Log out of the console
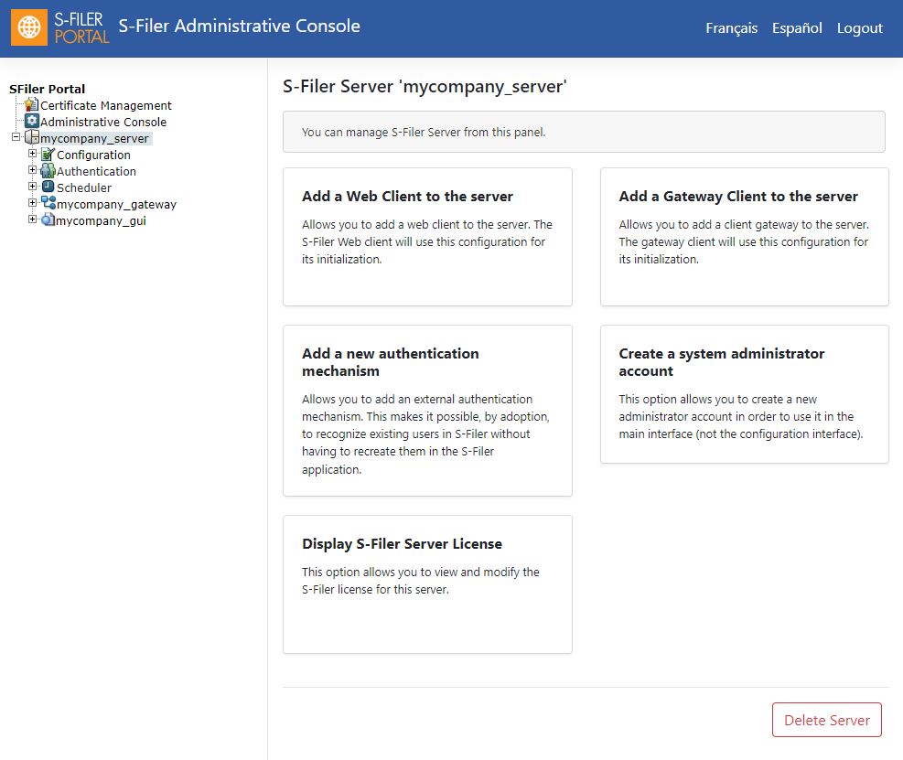The height and width of the screenshot is (760, 903). pos(859,27)
